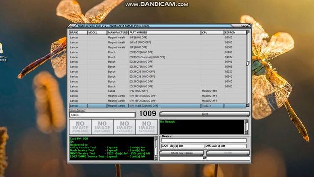The width and height of the screenshot is (314, 177).
Task: Click the remark box scrollbar up arrow
Action: coord(246,121)
